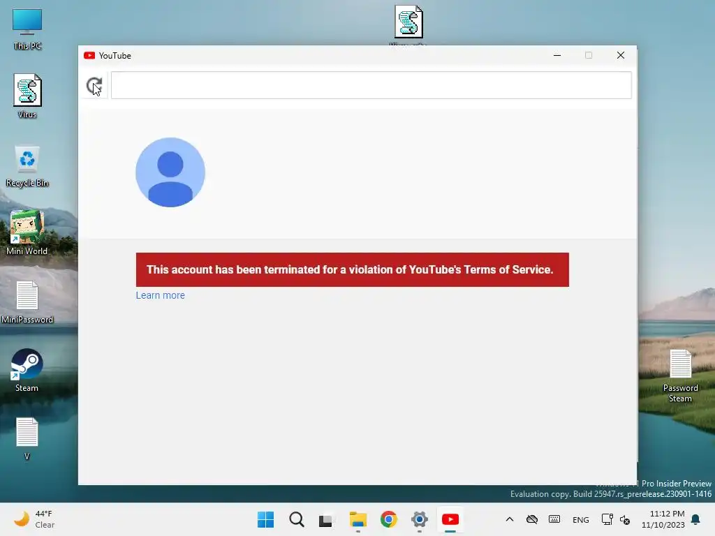The height and width of the screenshot is (536, 715).
Task: Open Task View on taskbar
Action: [325, 519]
